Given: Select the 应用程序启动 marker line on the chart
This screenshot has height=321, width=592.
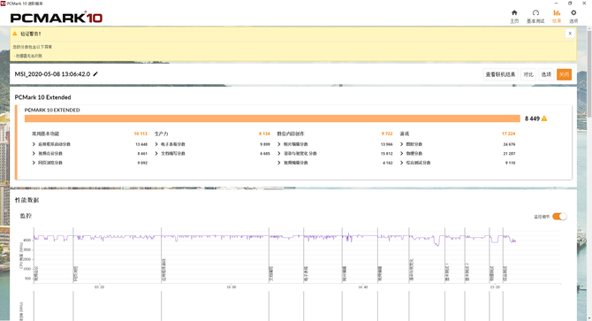Looking at the screenshot, I should click(161, 256).
